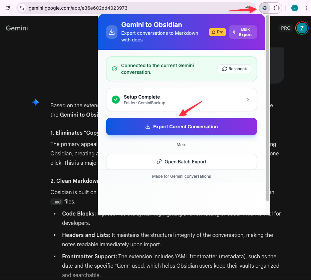Click the green checkmark beside Setup Complete
Image resolution: width=311 pixels, height=280 pixels.
click(x=116, y=99)
